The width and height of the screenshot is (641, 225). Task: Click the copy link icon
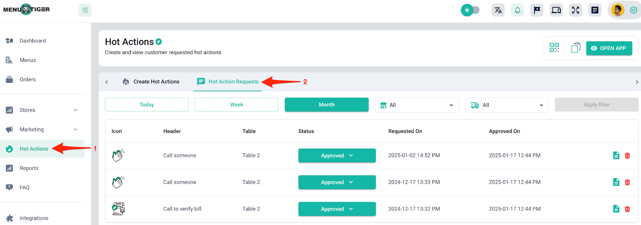tap(576, 48)
